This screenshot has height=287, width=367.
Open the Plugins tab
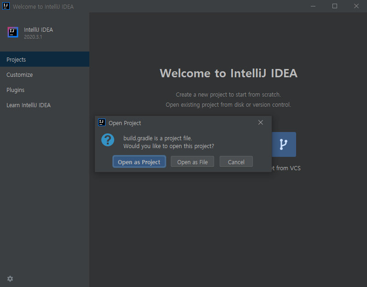click(45, 90)
